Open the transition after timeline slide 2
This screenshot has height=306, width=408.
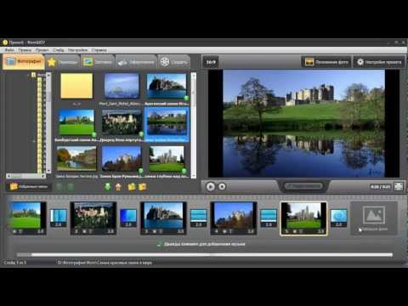tap(128, 218)
